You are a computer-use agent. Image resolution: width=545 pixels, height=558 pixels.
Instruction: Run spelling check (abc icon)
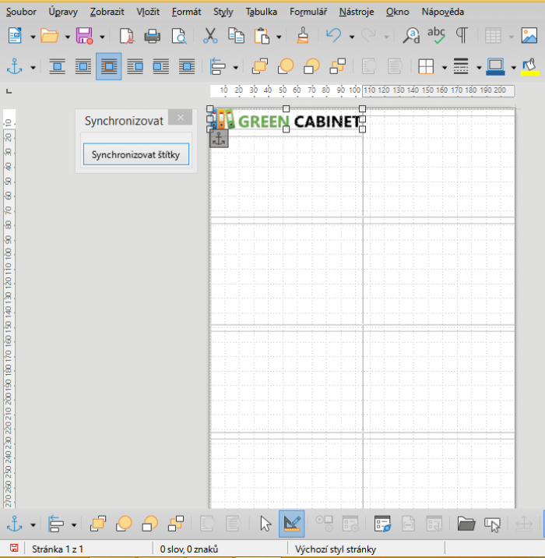(x=436, y=36)
